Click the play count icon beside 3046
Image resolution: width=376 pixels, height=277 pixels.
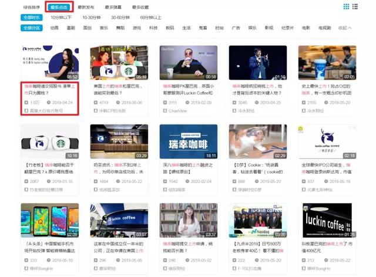234,102
